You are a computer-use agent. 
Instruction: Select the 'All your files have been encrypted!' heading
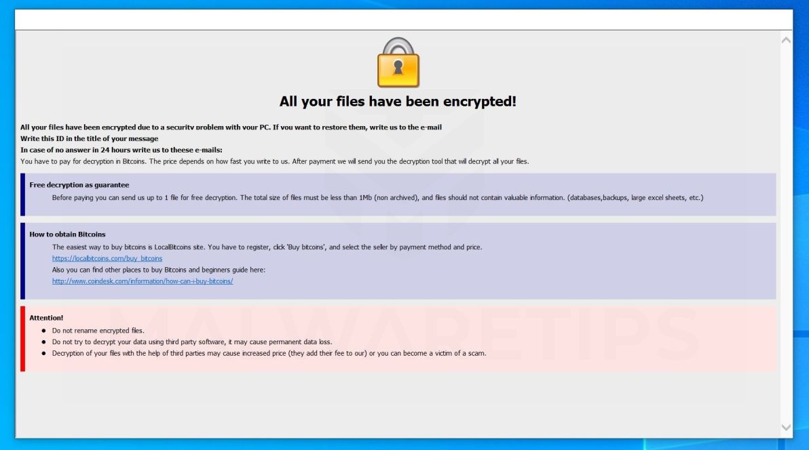click(397, 101)
